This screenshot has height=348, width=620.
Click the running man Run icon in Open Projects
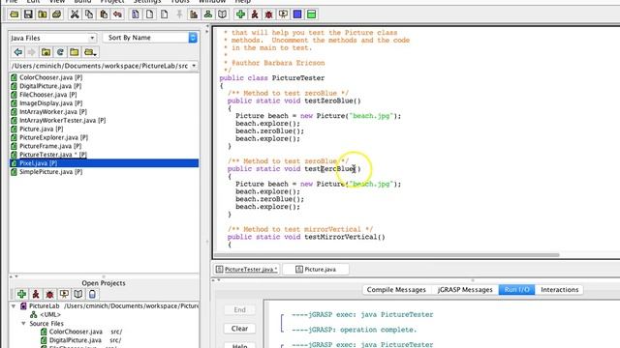point(36,294)
